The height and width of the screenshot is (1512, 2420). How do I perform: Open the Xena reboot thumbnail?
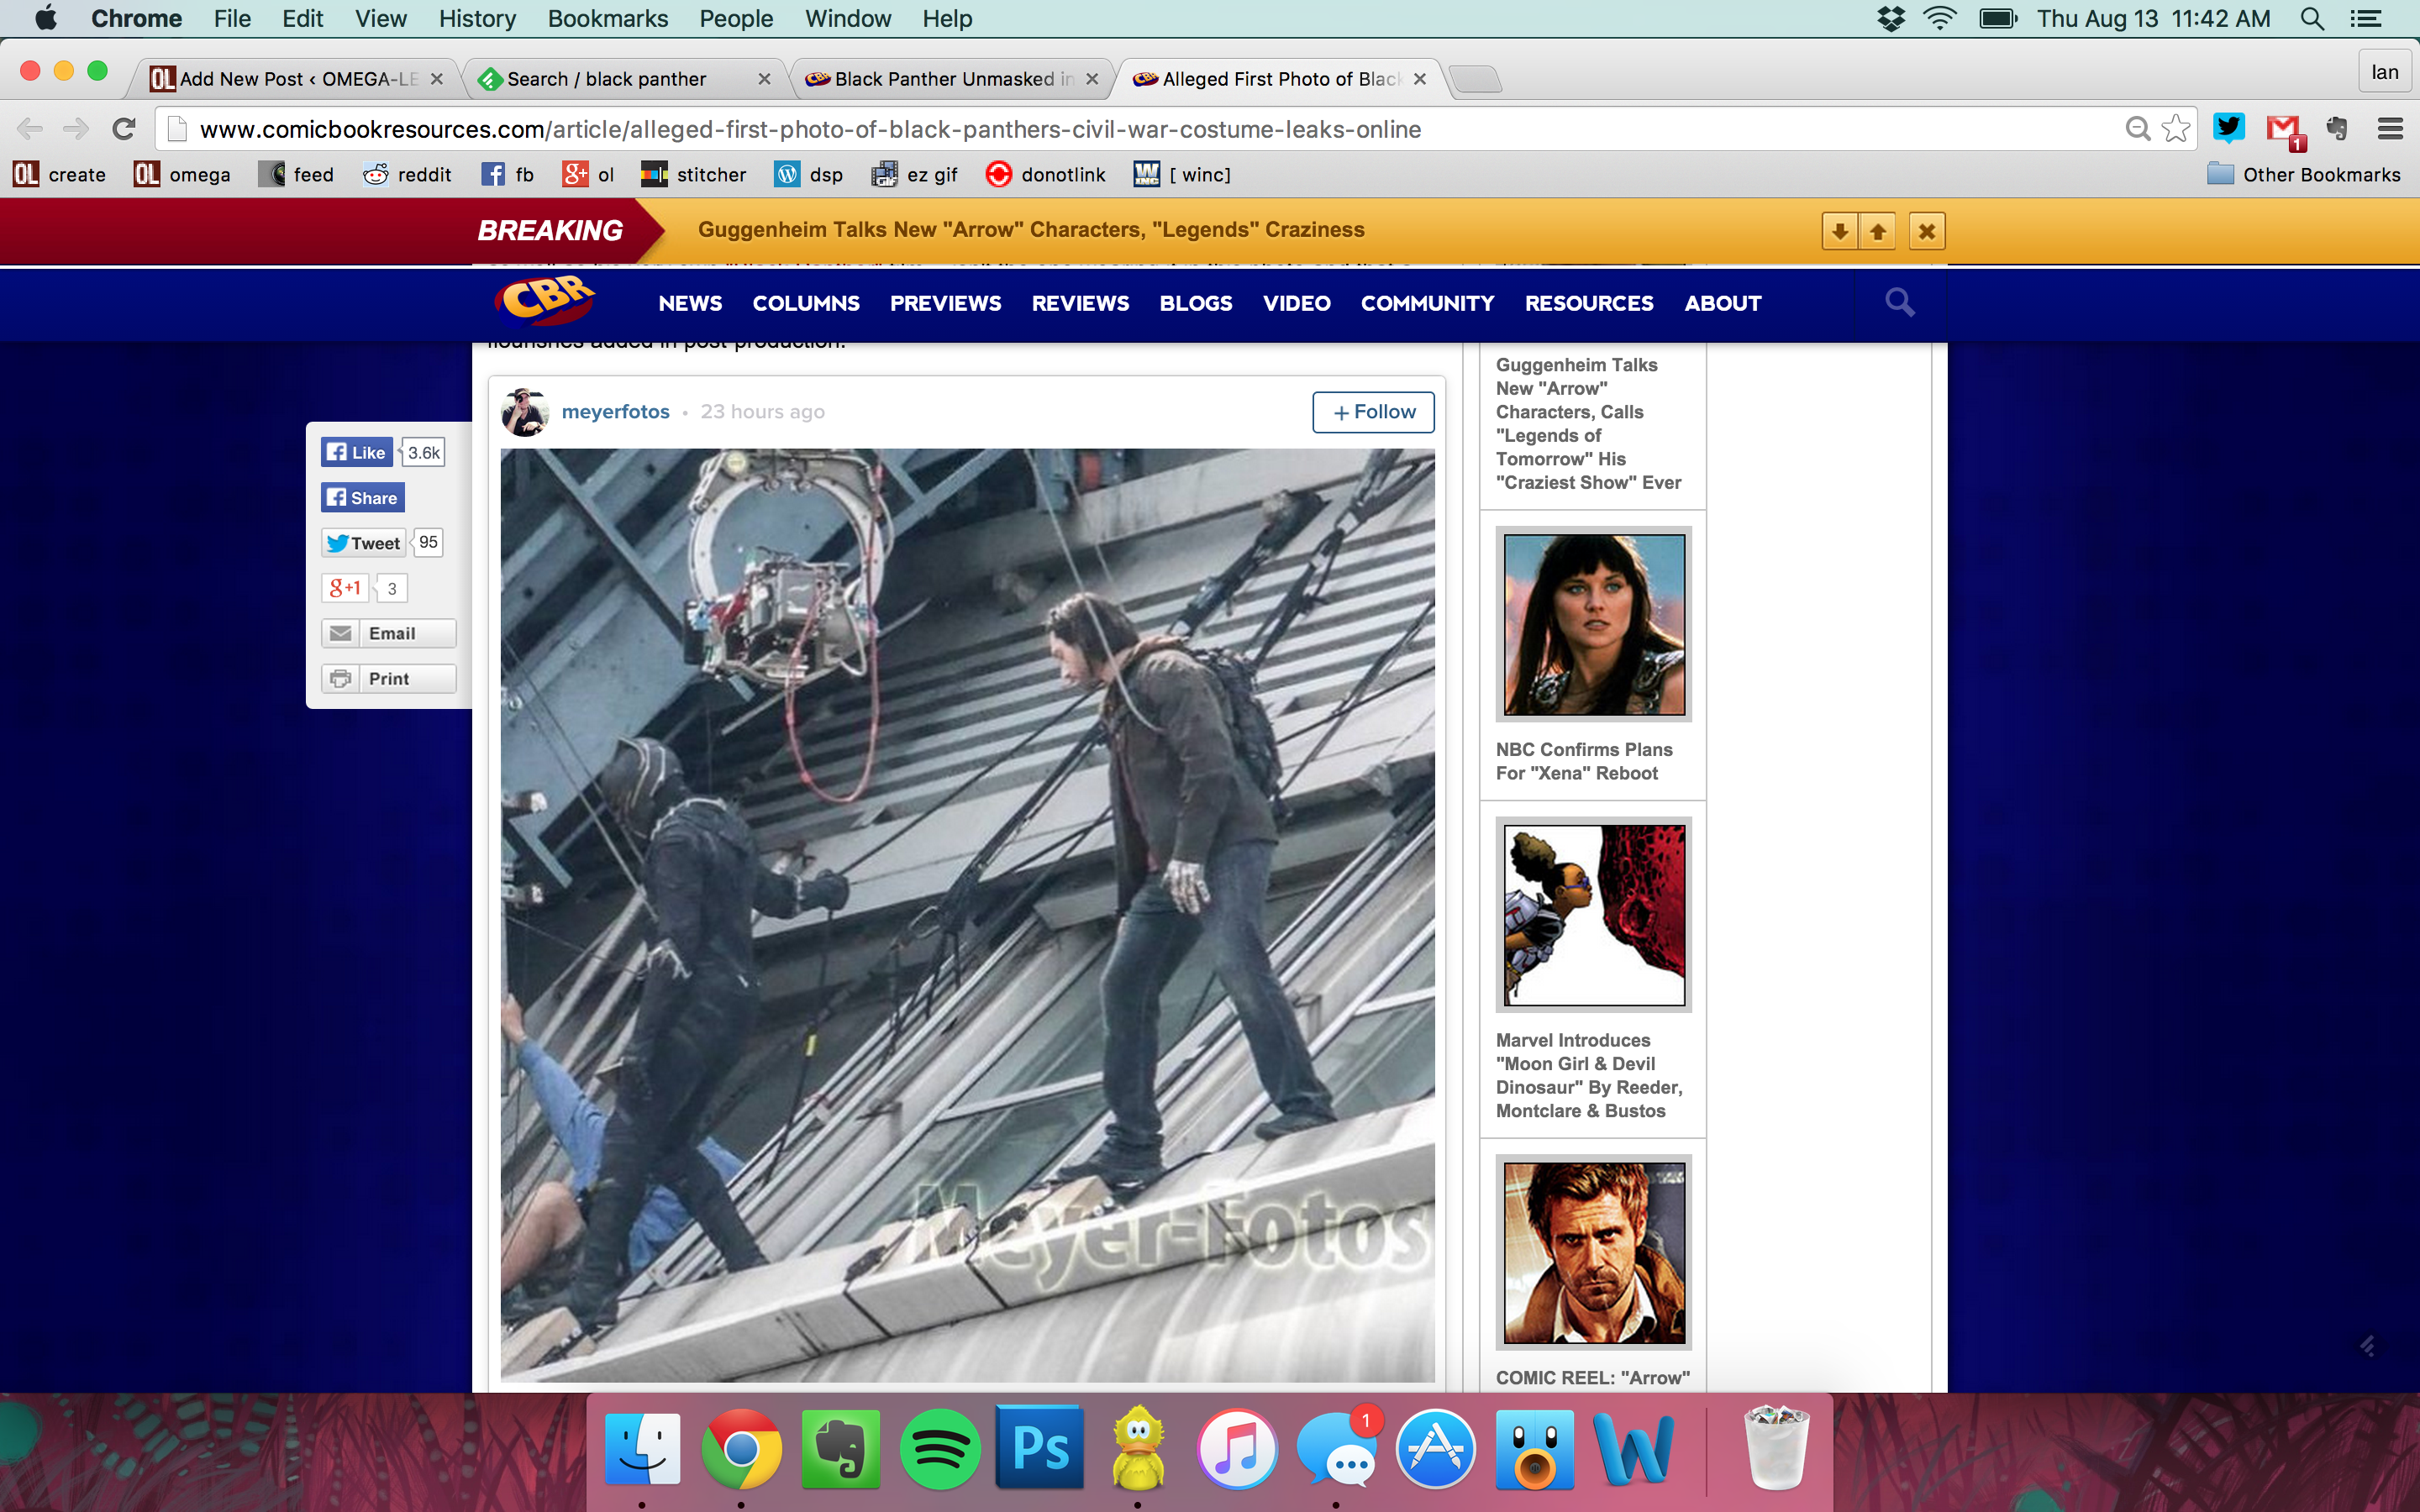tap(1594, 624)
